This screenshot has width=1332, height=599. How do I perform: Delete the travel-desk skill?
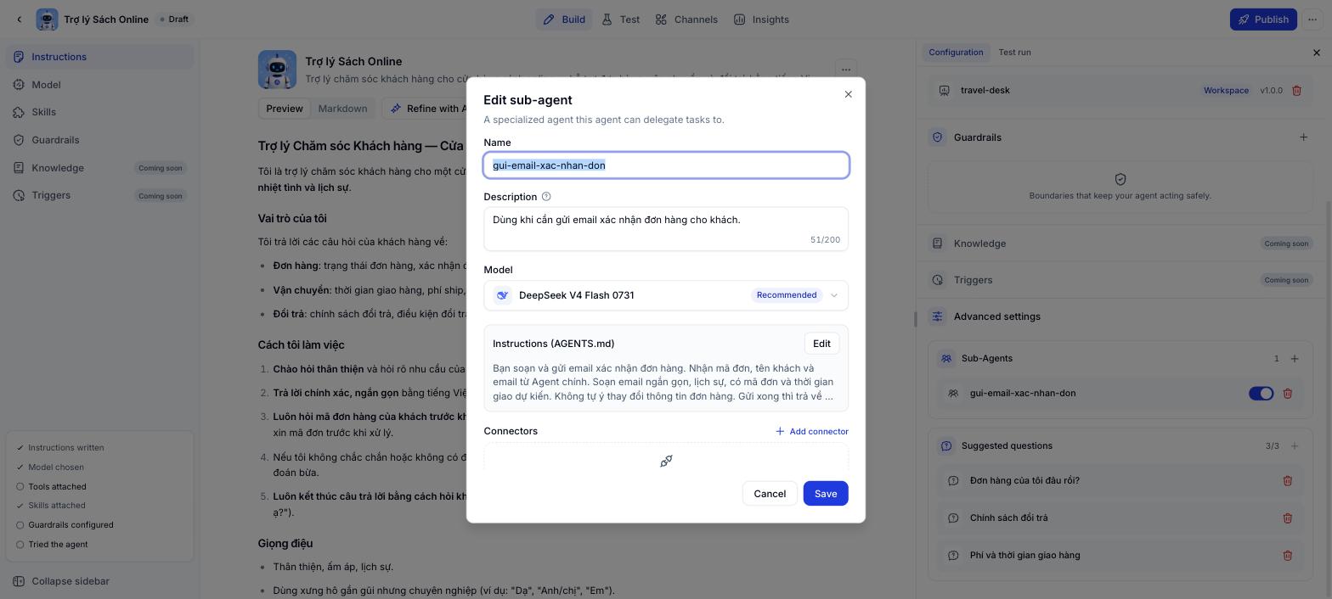tap(1296, 90)
